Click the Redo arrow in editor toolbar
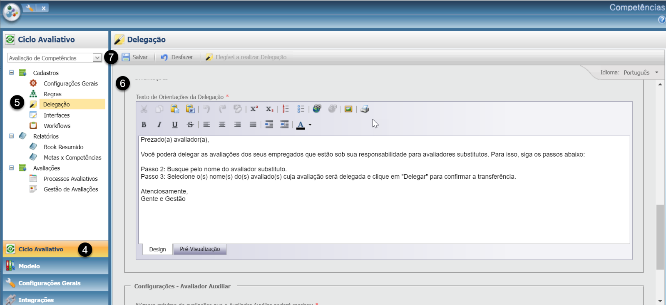The image size is (666, 305). click(x=222, y=109)
